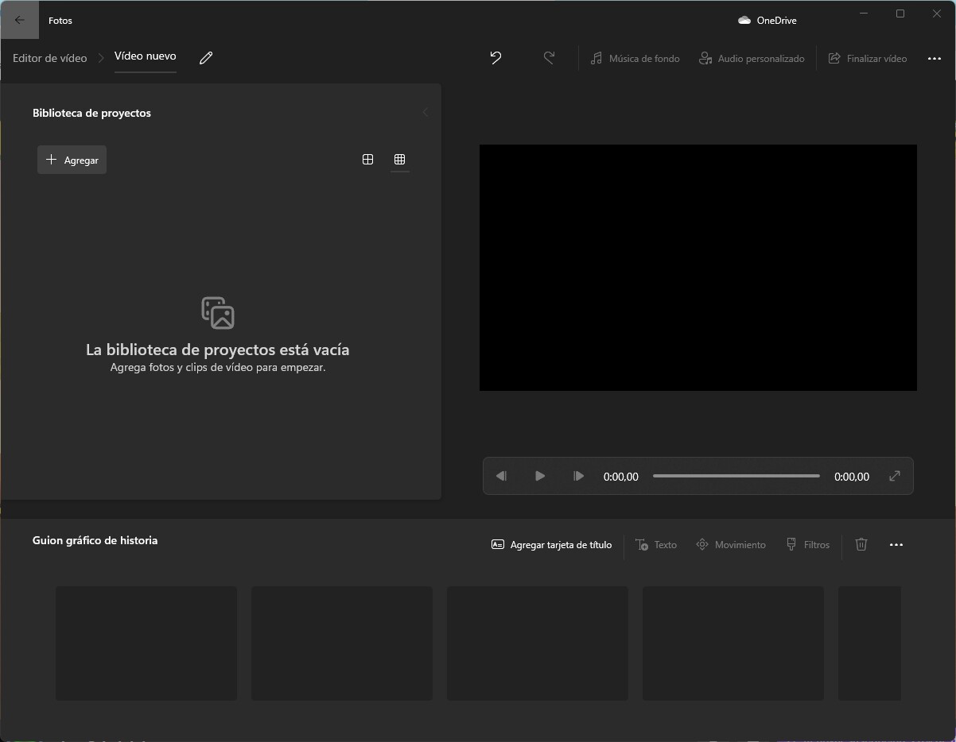Open the Música de fondo tool
956x742 pixels.
(635, 58)
